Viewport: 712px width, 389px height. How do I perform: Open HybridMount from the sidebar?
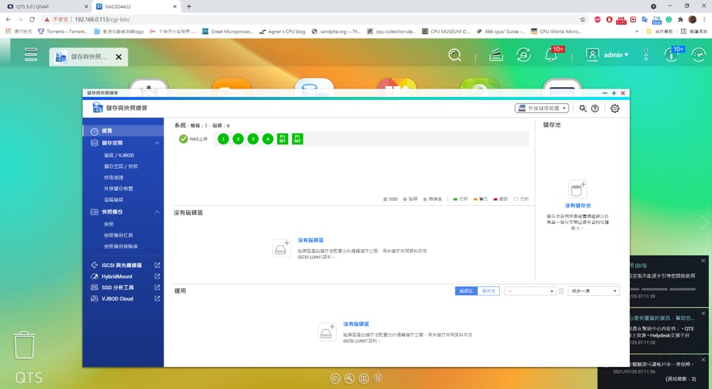point(117,277)
